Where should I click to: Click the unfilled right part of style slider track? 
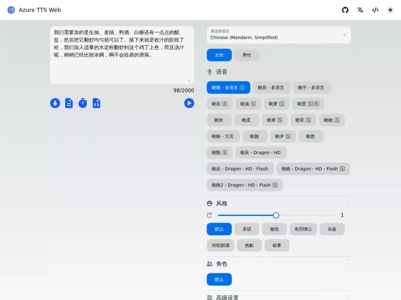pos(307,215)
